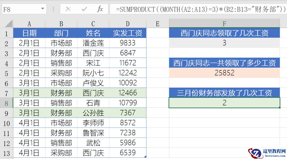Select date cell 4月1日 in row 11

tap(29, 133)
